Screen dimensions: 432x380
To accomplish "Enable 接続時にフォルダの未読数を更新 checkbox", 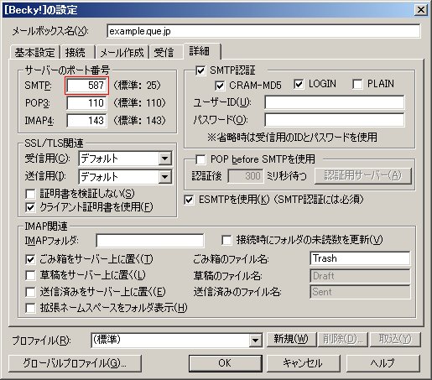I will click(x=226, y=240).
